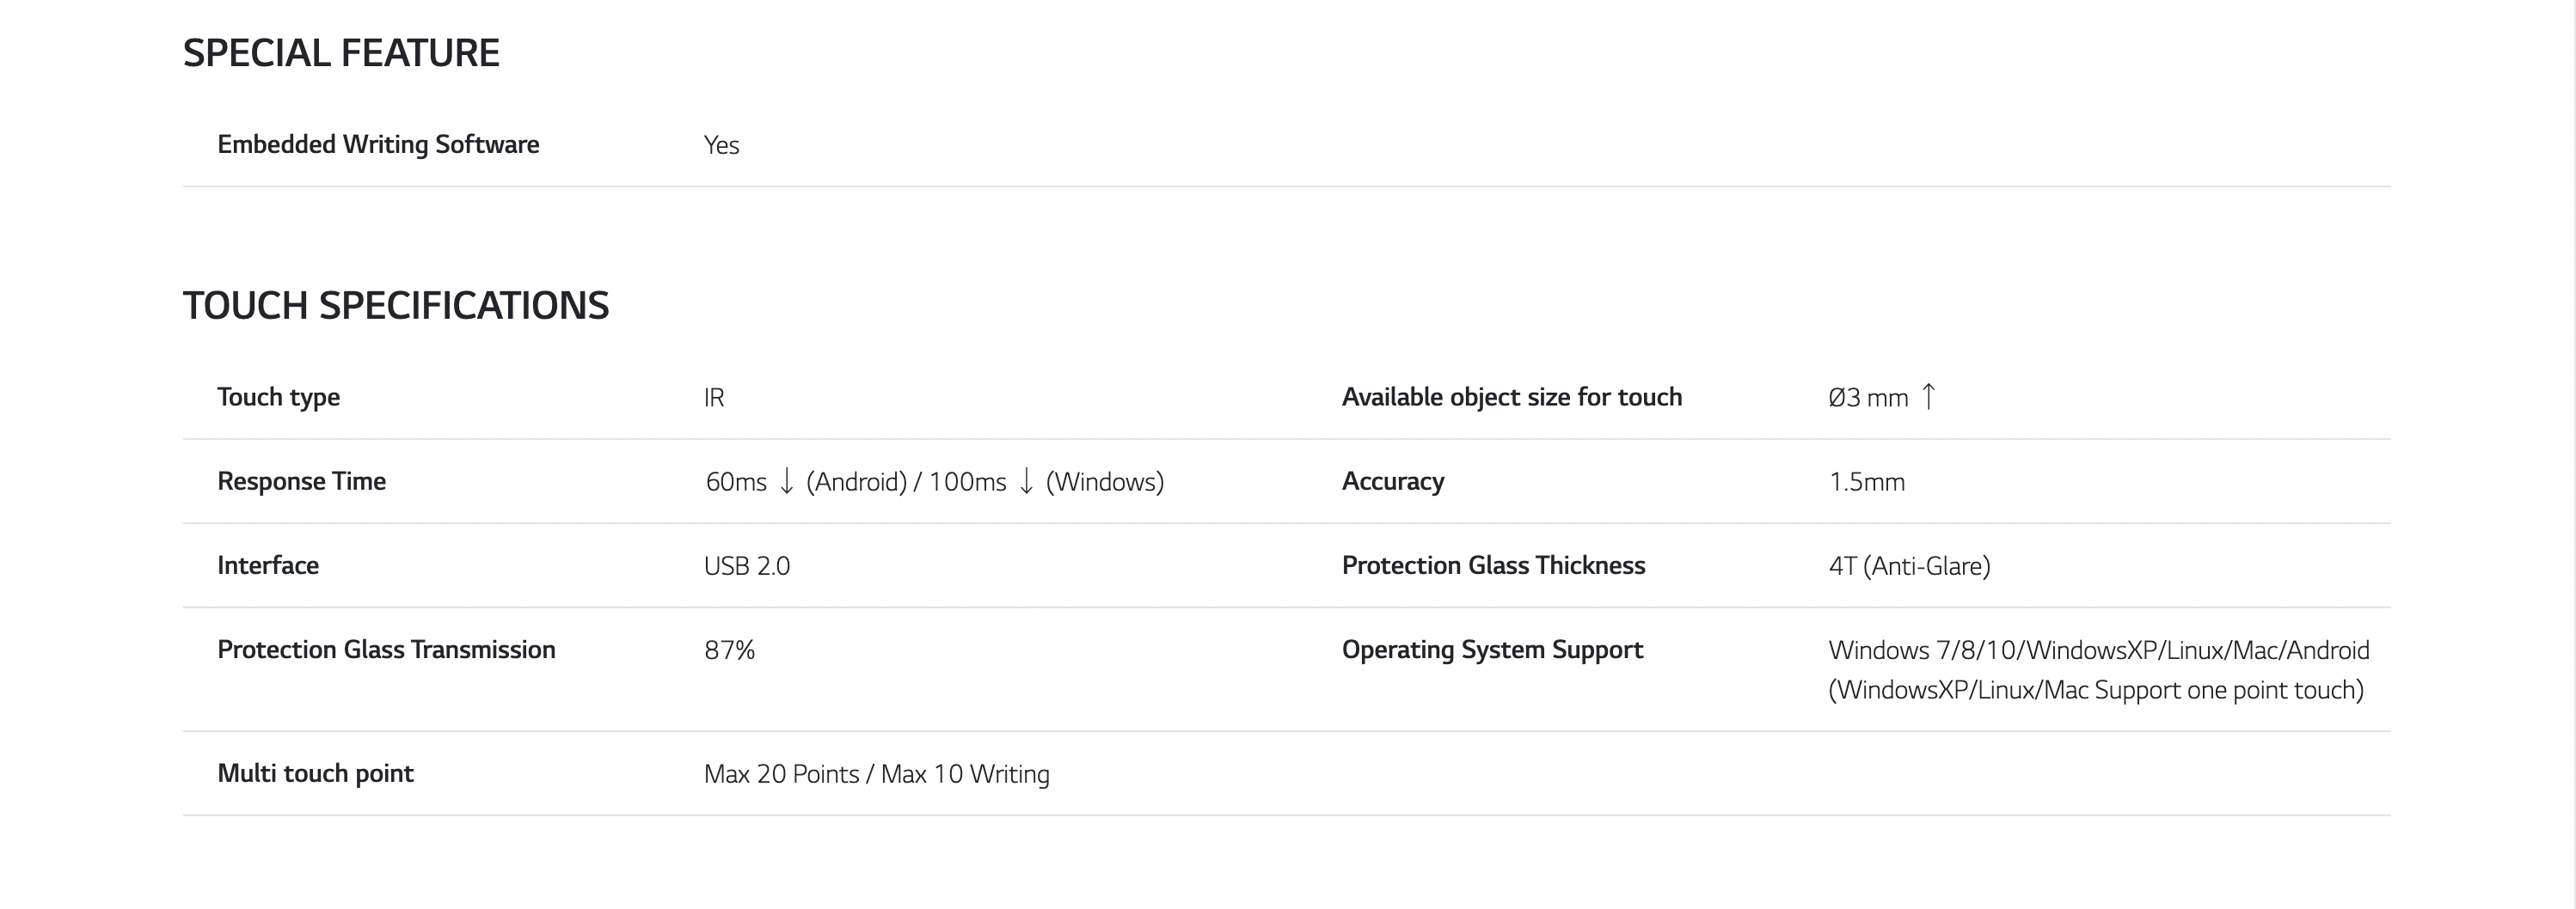Select the 1.5mm accuracy value
2576x909 pixels.
tap(1866, 483)
